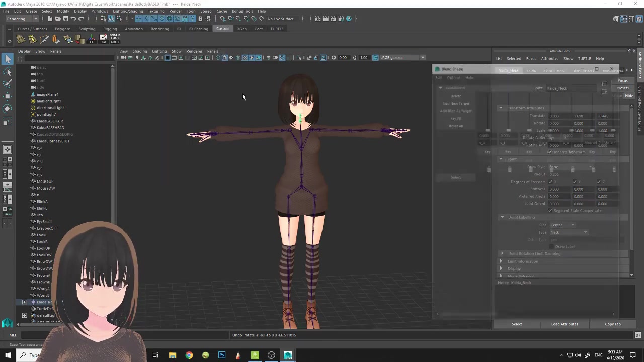This screenshot has height=362, width=644.
Task: Activate the Lasso selection tool
Action: [7, 71]
